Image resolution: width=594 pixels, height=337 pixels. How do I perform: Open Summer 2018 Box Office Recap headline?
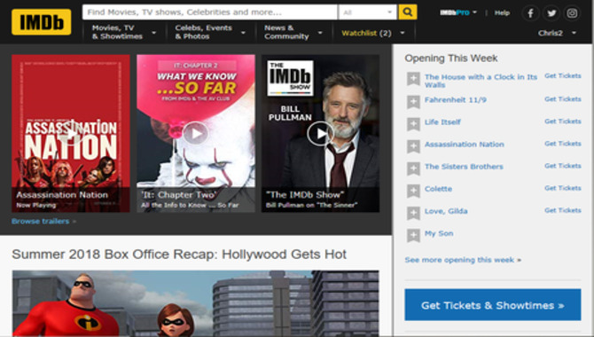179,254
